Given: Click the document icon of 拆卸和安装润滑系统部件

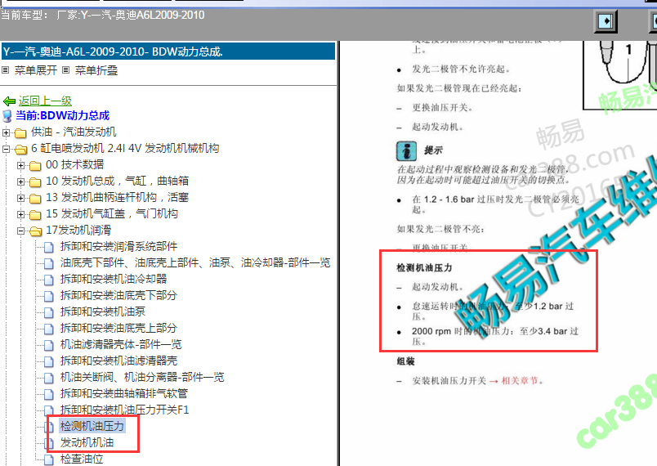Looking at the screenshot, I should (49, 247).
